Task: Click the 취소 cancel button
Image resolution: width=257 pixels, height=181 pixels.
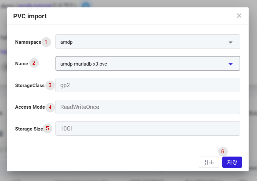Action: pos(209,162)
